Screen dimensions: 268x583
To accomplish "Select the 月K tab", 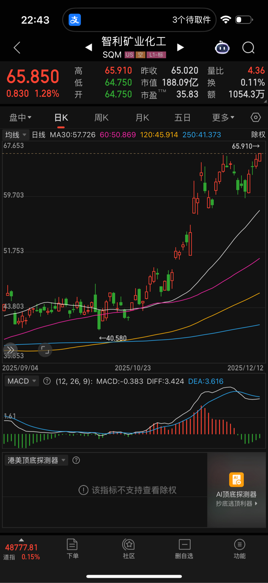I will tap(142, 117).
